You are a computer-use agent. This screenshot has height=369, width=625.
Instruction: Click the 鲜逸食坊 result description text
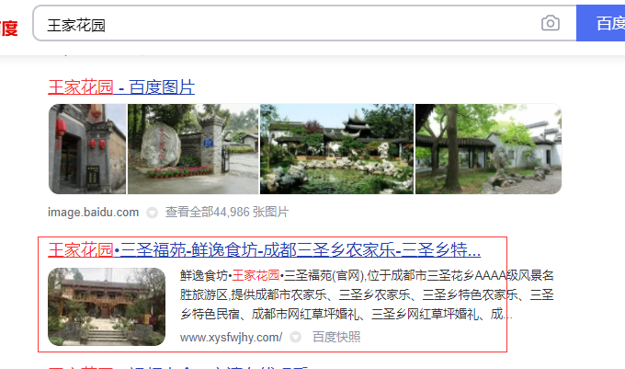click(x=367, y=295)
